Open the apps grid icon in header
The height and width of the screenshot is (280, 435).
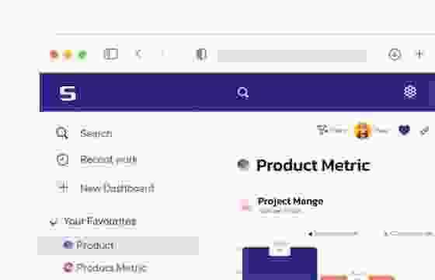click(410, 92)
